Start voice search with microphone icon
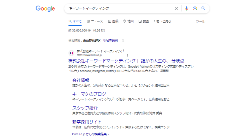Image resolution: width=238 pixels, height=138 pixels. point(186,8)
